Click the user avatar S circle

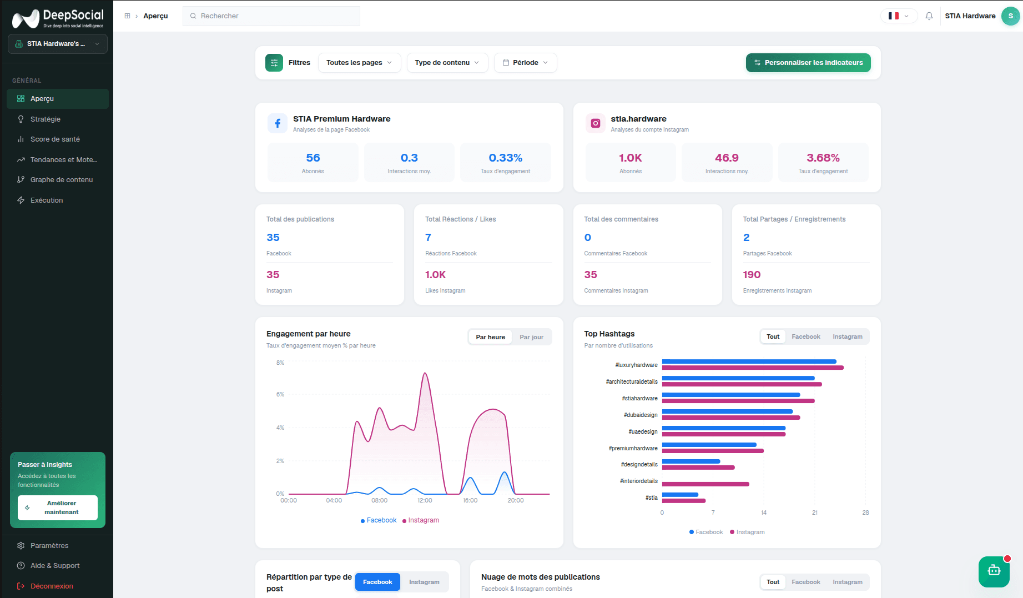pyautogui.click(x=1010, y=16)
